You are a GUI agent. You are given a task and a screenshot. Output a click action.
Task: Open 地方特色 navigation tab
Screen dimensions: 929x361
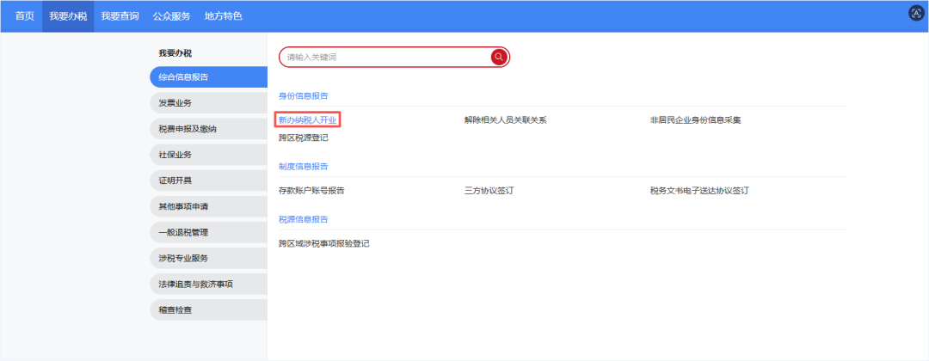(x=224, y=16)
